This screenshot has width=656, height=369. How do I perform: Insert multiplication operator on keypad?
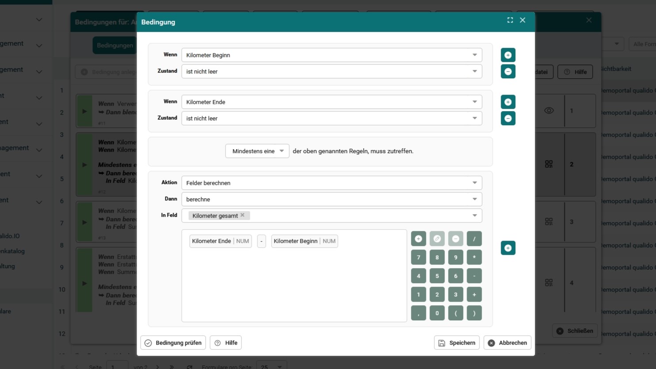click(474, 257)
